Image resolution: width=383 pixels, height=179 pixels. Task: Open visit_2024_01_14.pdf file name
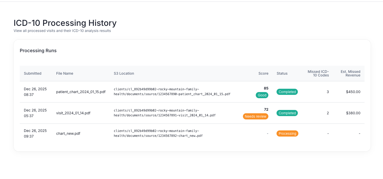[x=73, y=113]
